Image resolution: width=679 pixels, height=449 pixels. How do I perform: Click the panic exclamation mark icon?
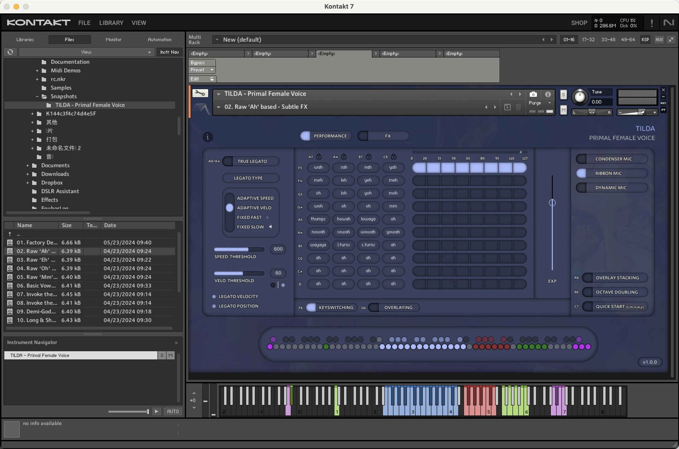tap(651, 23)
